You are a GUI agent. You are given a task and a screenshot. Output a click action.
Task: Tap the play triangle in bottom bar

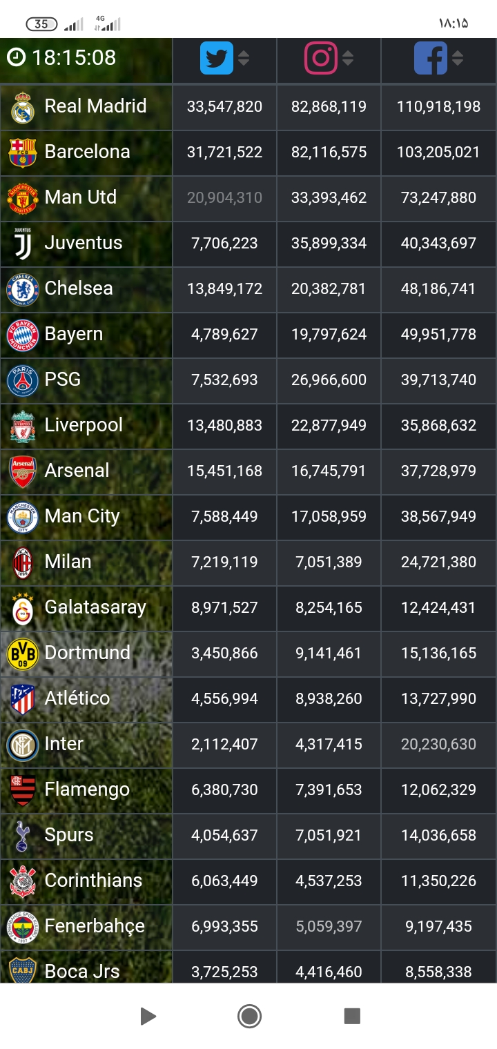[x=148, y=1016]
